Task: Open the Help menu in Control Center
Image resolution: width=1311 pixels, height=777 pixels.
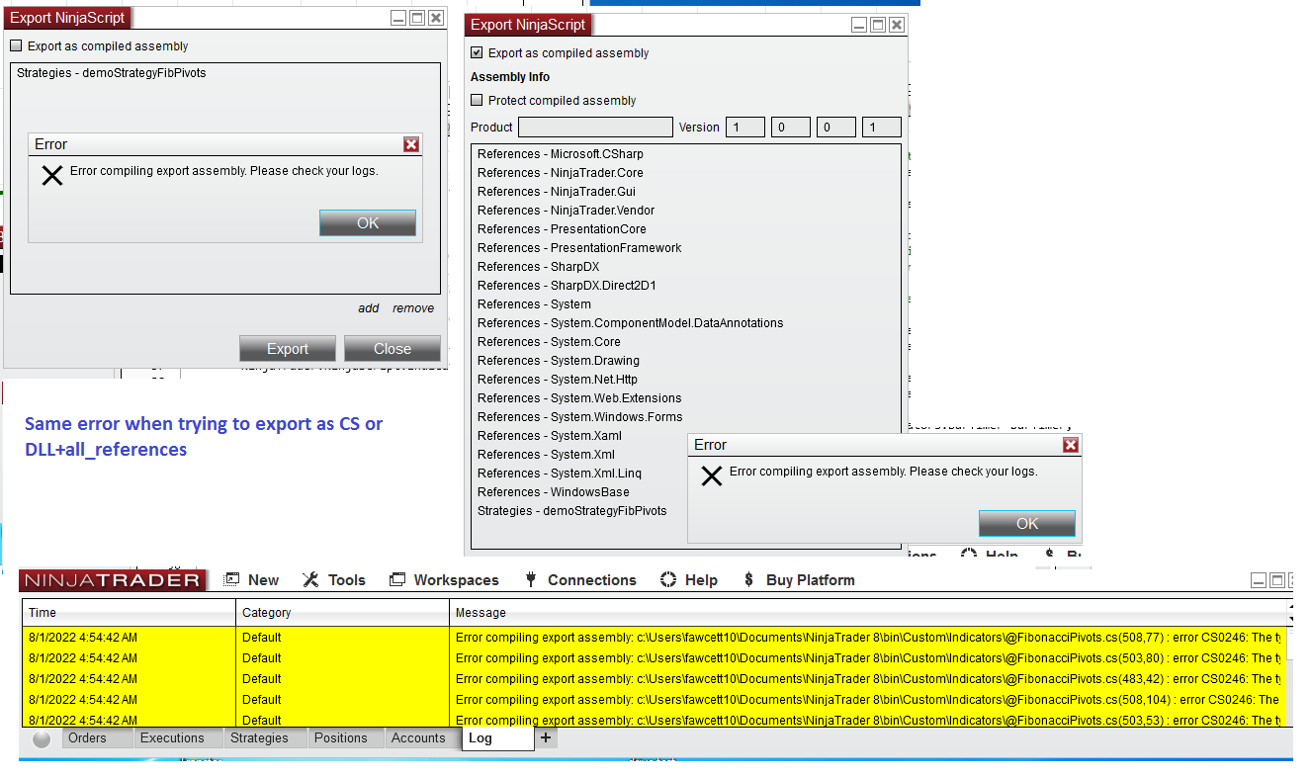Action: (x=689, y=580)
